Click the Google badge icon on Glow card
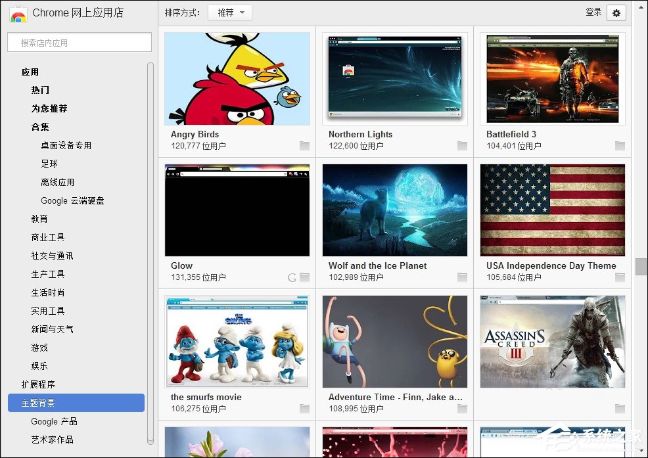 (x=292, y=277)
